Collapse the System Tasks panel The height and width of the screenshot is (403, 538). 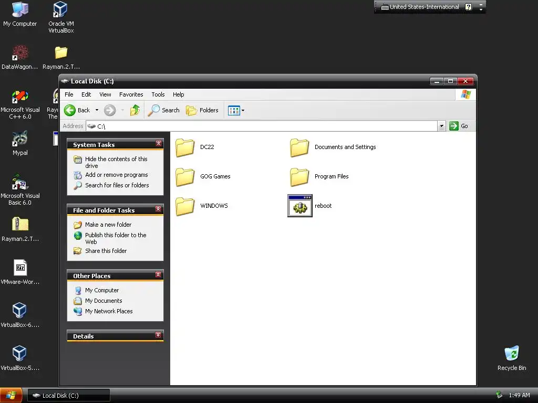pos(158,143)
